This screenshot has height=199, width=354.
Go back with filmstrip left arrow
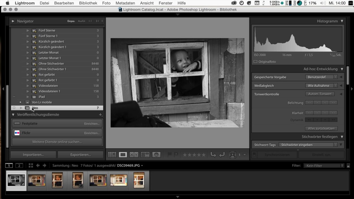click(38, 166)
